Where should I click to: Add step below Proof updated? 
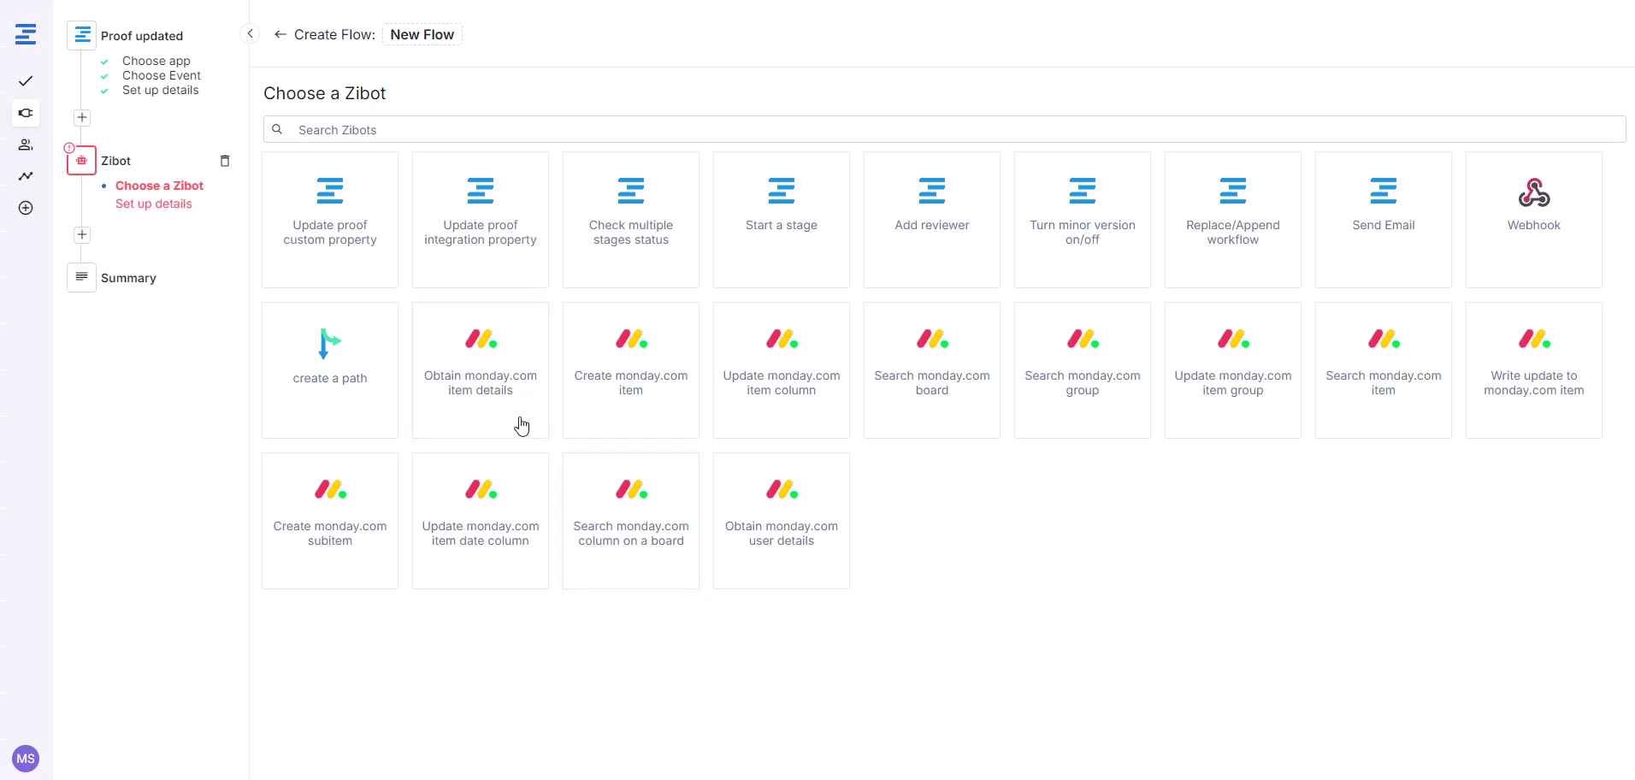tap(82, 118)
